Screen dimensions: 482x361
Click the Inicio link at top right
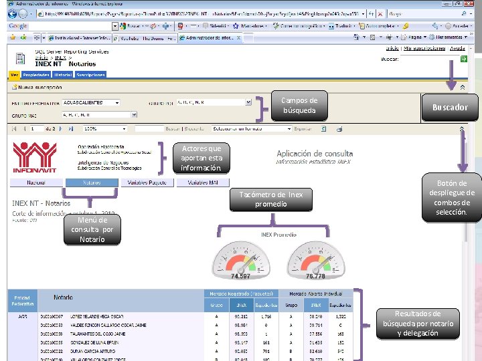(392, 48)
